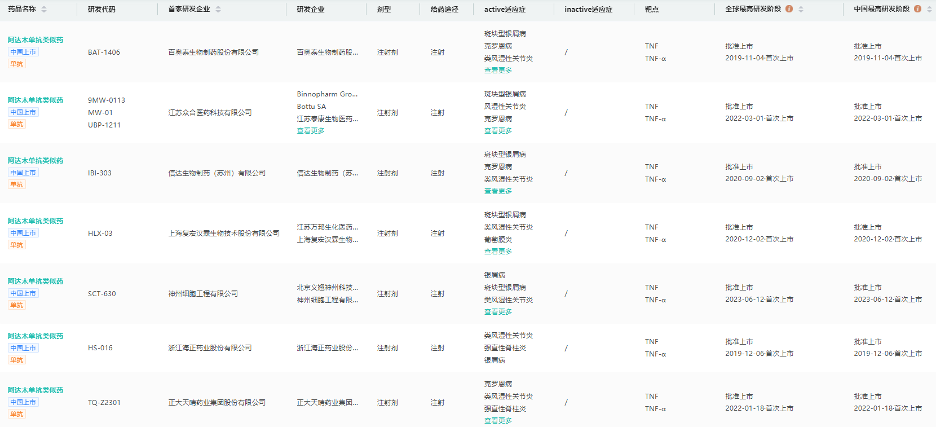Expand 查看更多 indications in TQ-Z2301 row
Viewport: 936px width, 427px height.
(498, 421)
